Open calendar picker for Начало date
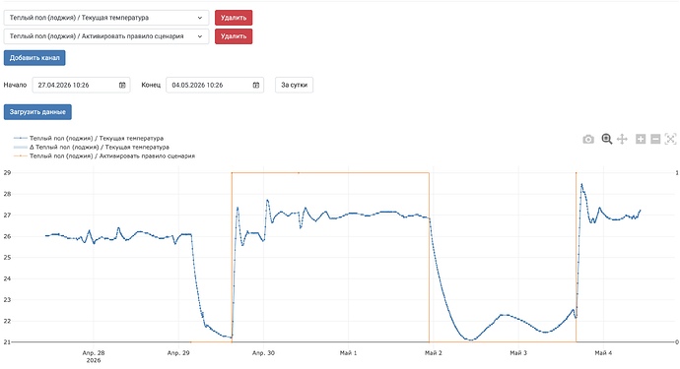This screenshot has width=680, height=369. [x=122, y=85]
